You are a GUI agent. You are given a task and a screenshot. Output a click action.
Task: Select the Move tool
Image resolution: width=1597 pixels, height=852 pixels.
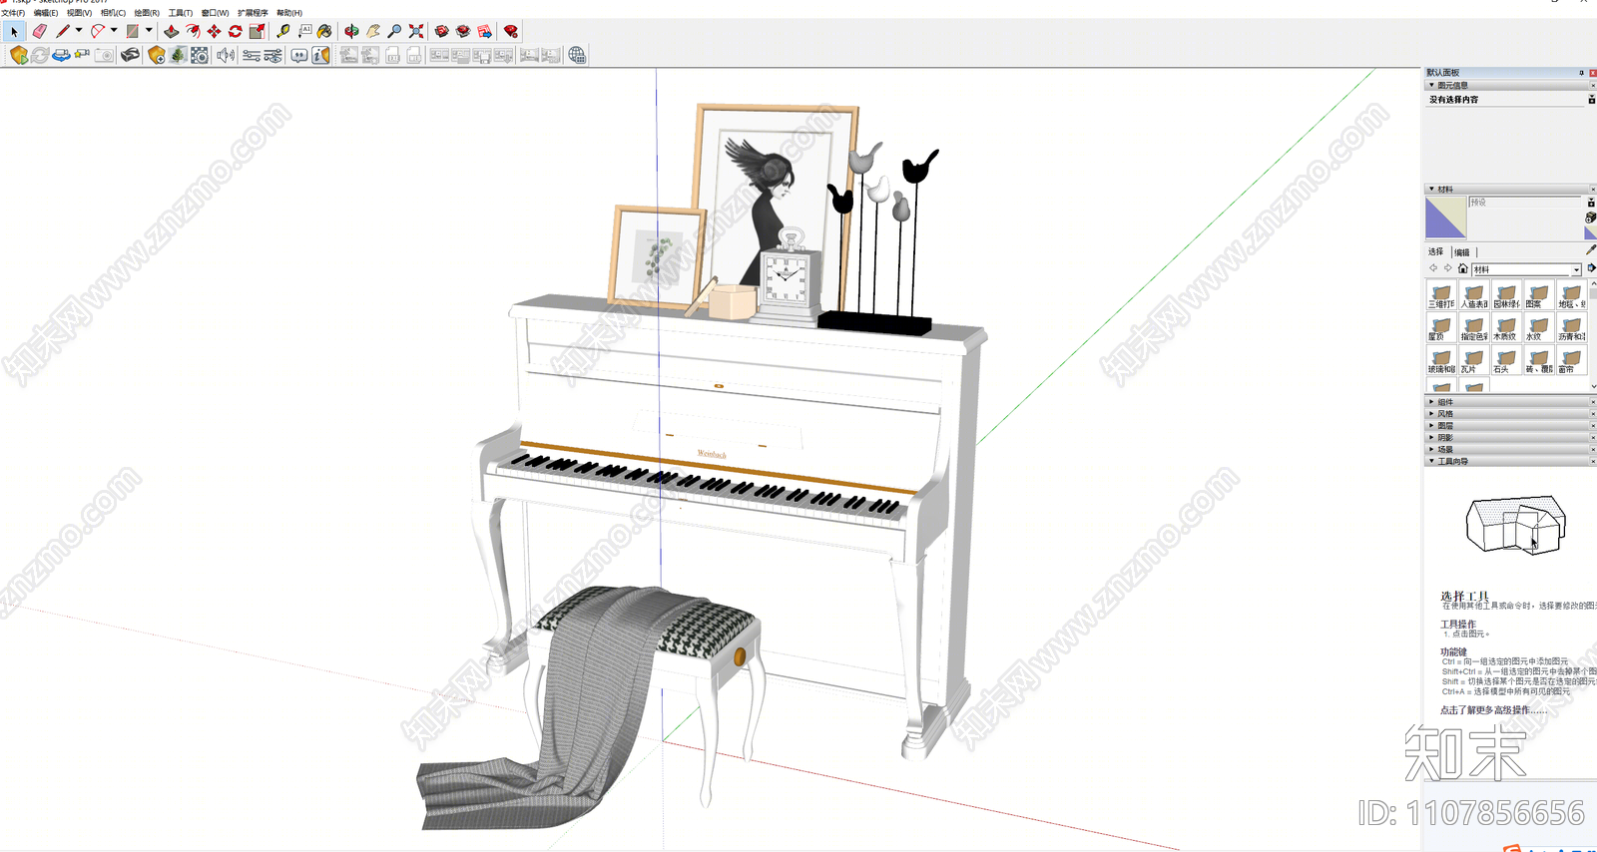214,32
